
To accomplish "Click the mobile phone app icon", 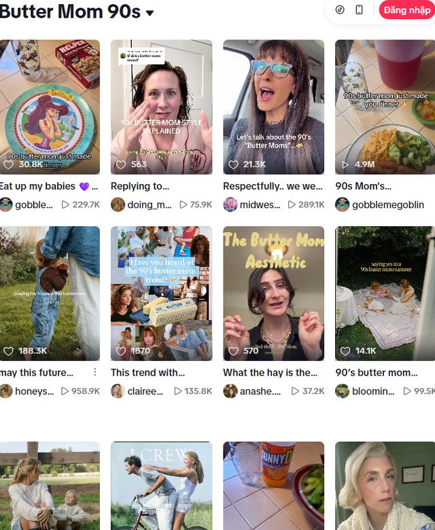I will [360, 10].
